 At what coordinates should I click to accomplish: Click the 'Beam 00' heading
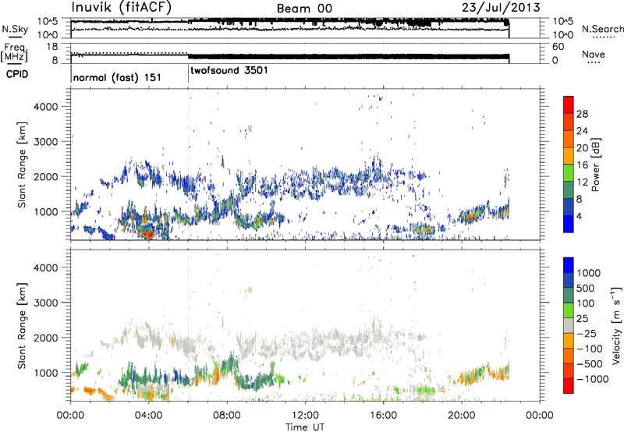coord(304,9)
